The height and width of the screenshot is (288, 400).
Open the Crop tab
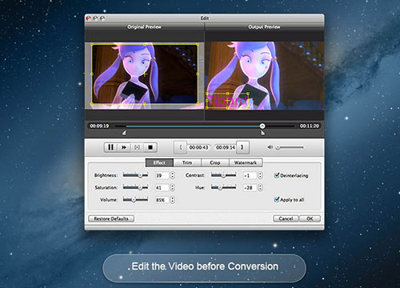pyautogui.click(x=215, y=162)
